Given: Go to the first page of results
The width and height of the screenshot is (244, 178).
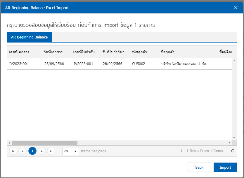Looking at the screenshot, I should pos(13,151).
